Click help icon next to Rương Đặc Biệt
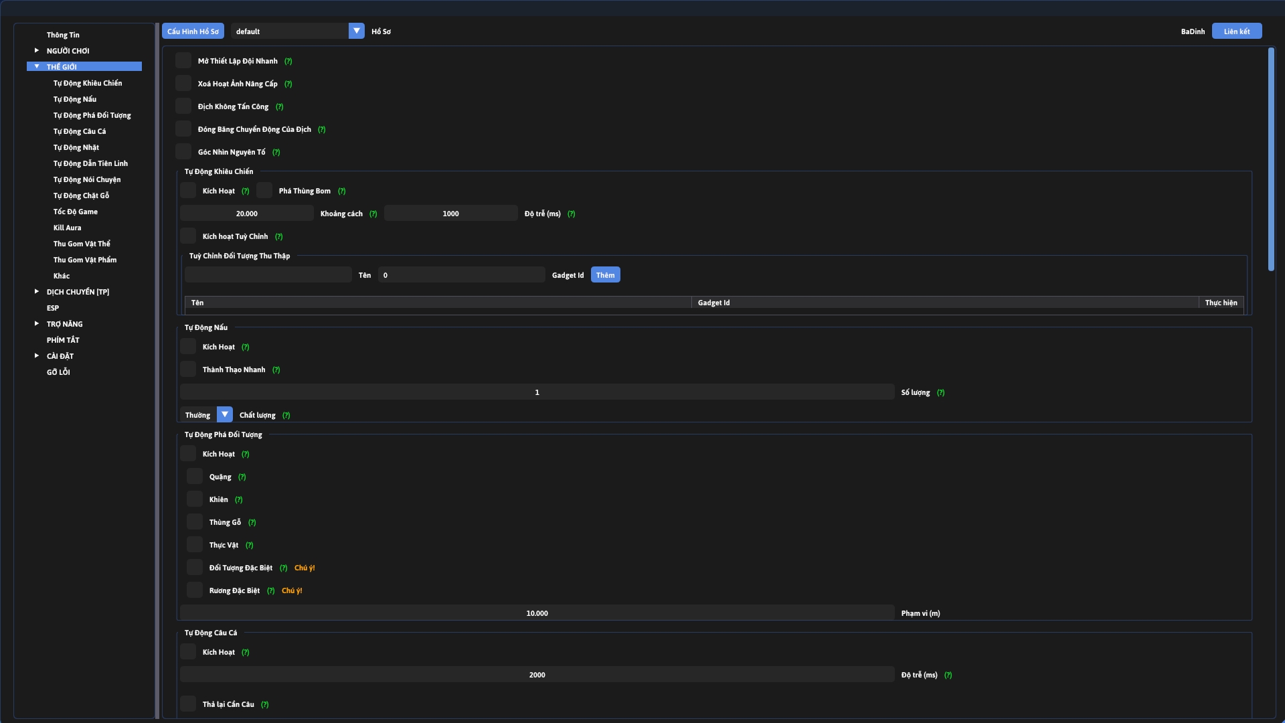This screenshot has height=723, width=1285. [x=271, y=591]
